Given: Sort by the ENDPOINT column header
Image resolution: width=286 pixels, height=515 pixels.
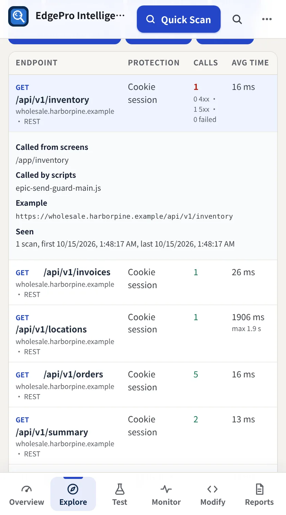Looking at the screenshot, I should pos(37,63).
